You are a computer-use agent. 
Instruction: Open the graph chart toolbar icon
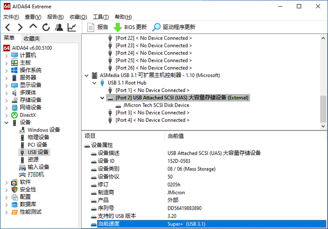pyautogui.click(x=71, y=27)
